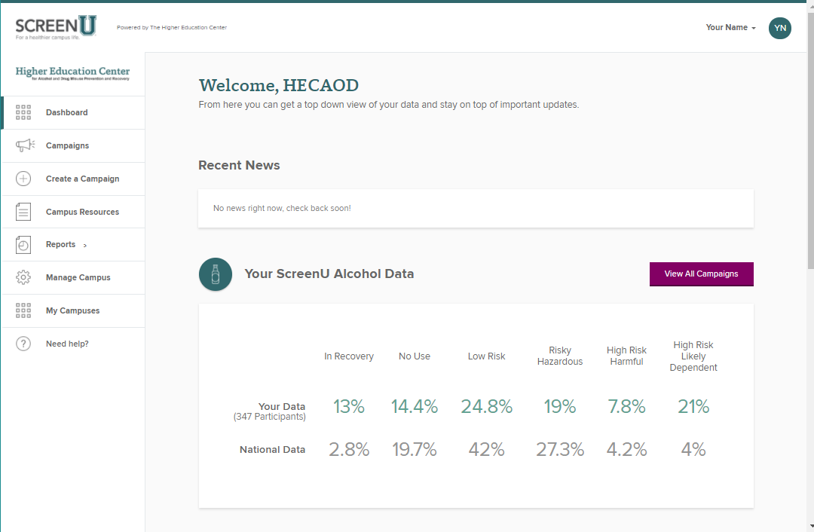
Task: Click the High Risk Harmful column header
Action: click(626, 356)
